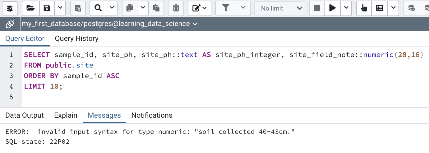
Task: Click the query tool database icon
Action: tap(10, 8)
